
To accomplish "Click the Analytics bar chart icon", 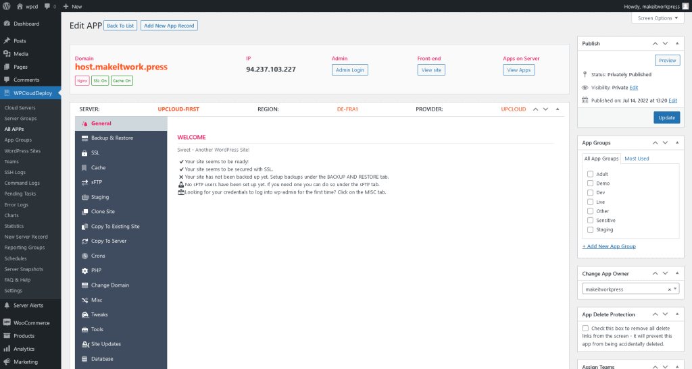I will point(7,349).
